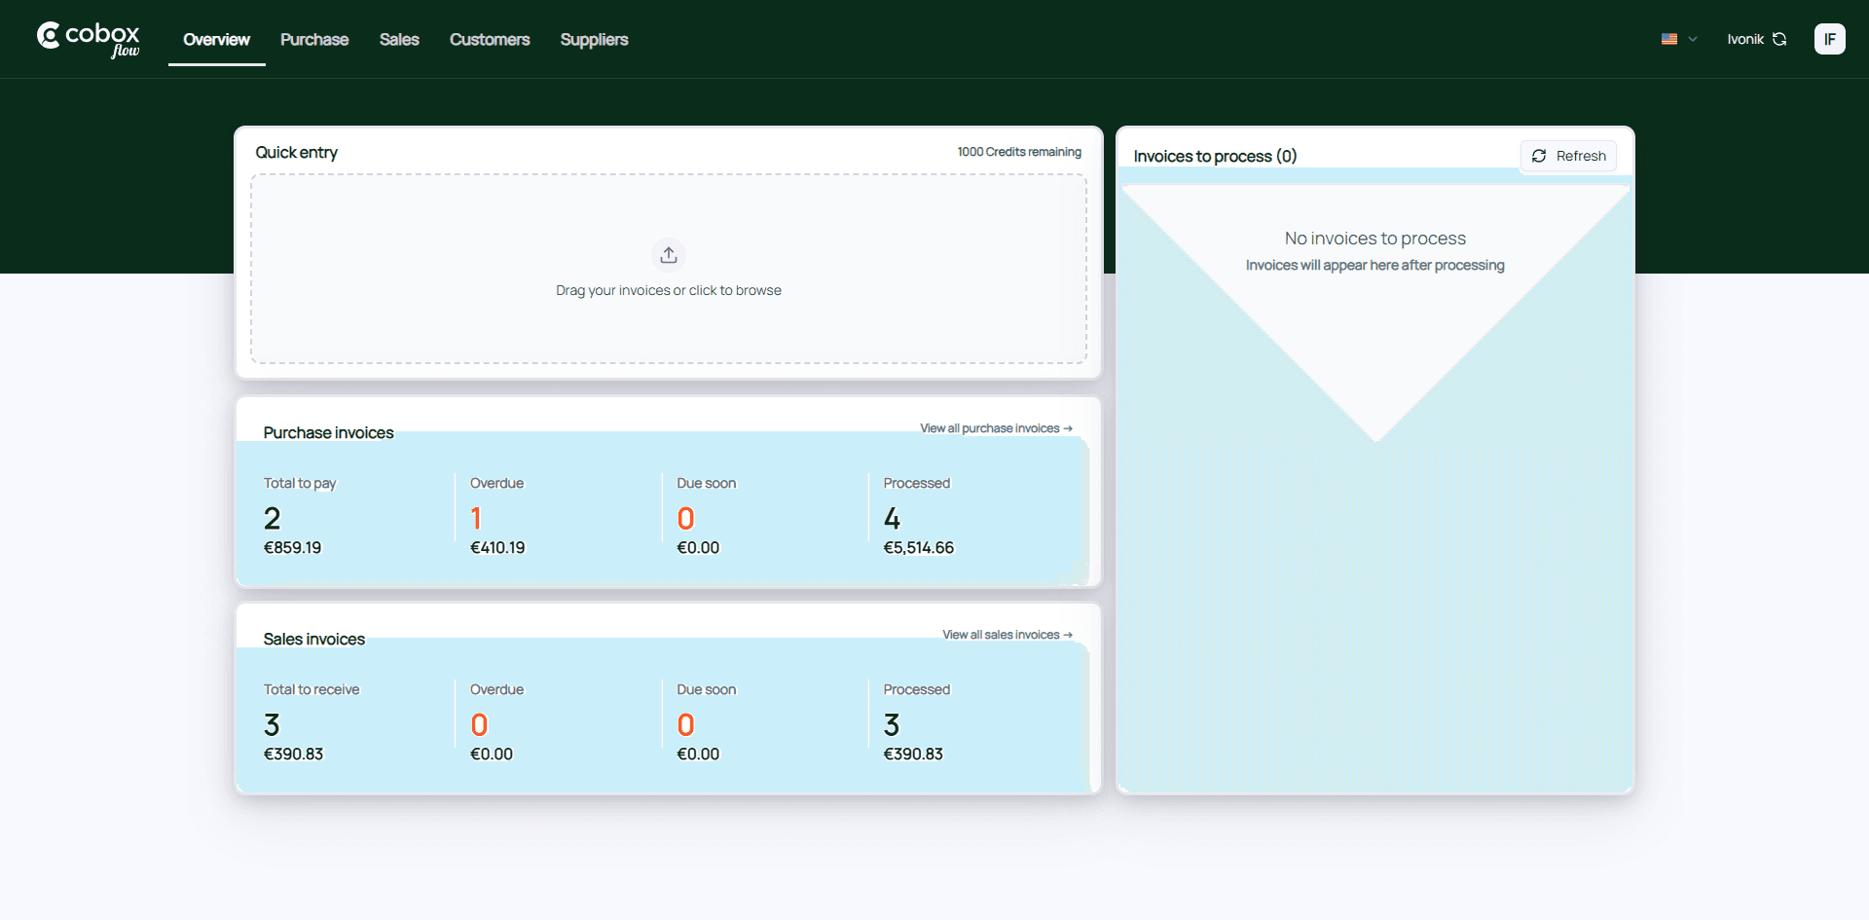This screenshot has width=1869, height=920.
Task: Click the sync icon next to Ivonik
Action: (x=1780, y=39)
